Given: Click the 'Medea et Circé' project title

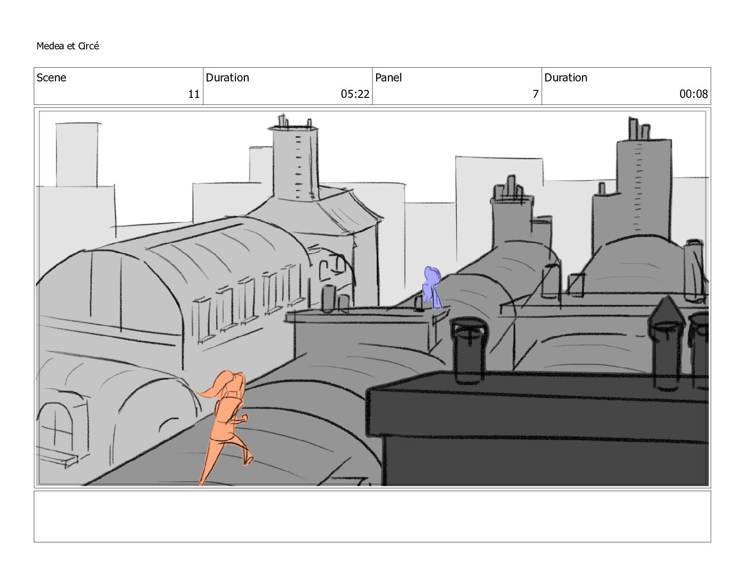Looking at the screenshot, I should (x=68, y=46).
